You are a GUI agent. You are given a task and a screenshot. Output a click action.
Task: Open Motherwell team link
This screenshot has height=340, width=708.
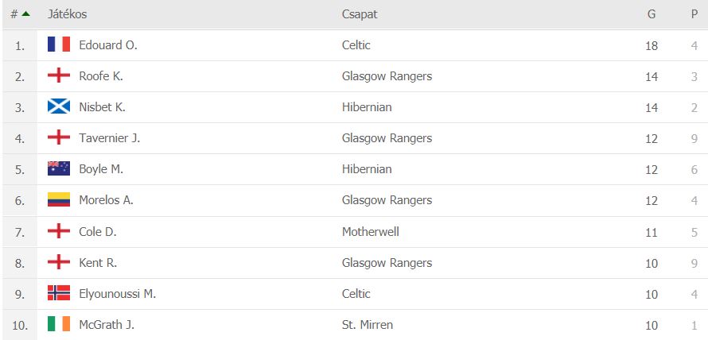click(370, 232)
